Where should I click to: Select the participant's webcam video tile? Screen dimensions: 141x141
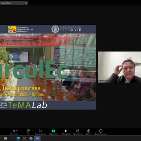[x=119, y=67]
